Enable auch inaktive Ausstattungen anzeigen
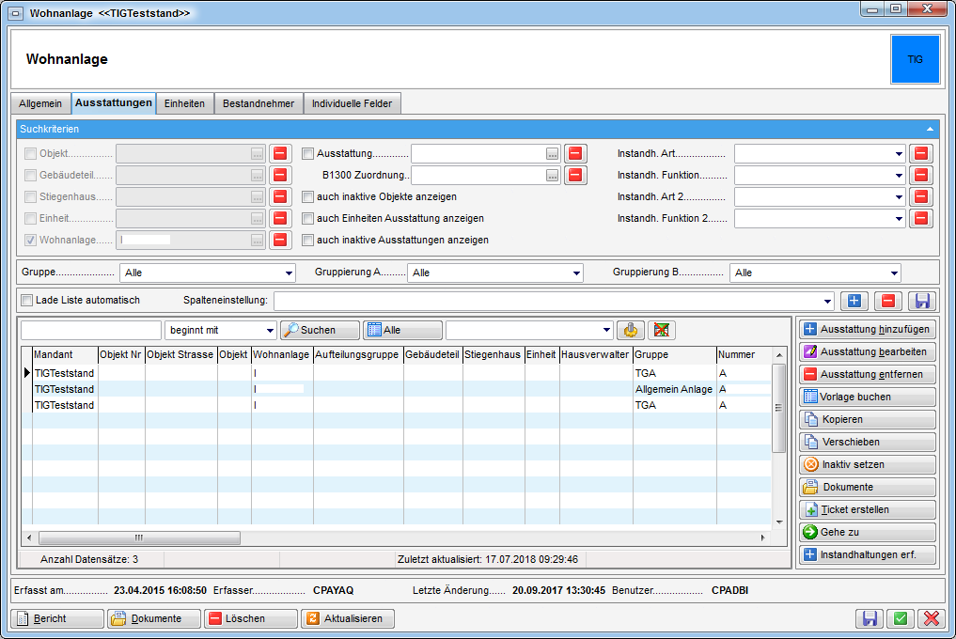The image size is (956, 639). (x=308, y=241)
